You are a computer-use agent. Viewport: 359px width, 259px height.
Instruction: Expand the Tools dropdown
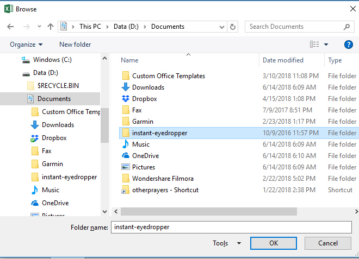click(227, 243)
